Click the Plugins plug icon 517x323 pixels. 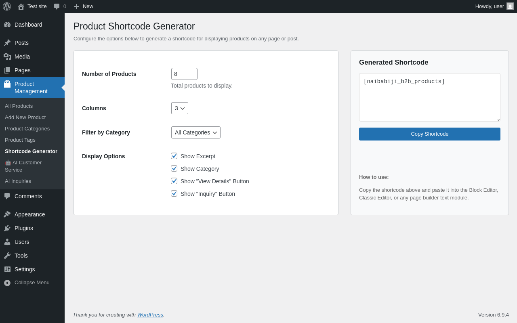pos(7,228)
